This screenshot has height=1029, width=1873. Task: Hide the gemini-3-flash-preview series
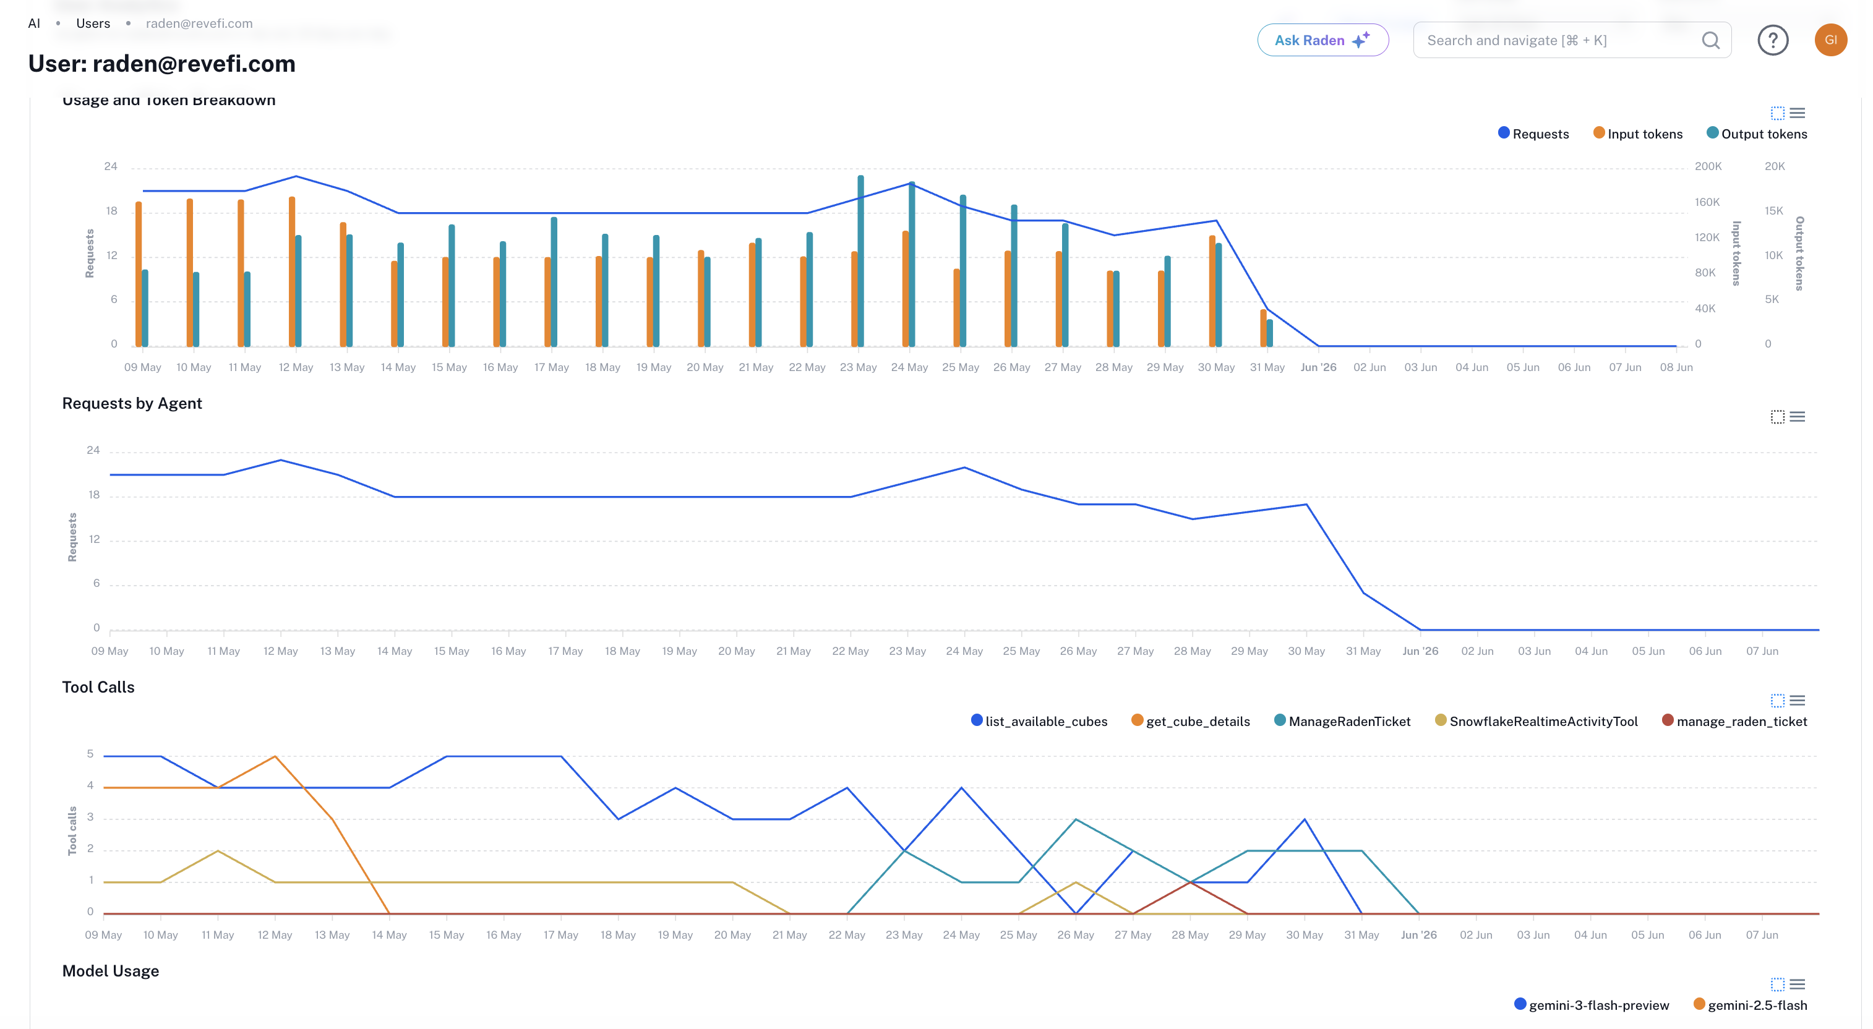(1592, 1005)
